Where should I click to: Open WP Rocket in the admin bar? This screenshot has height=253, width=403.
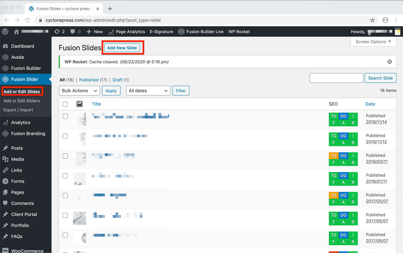coord(239,31)
